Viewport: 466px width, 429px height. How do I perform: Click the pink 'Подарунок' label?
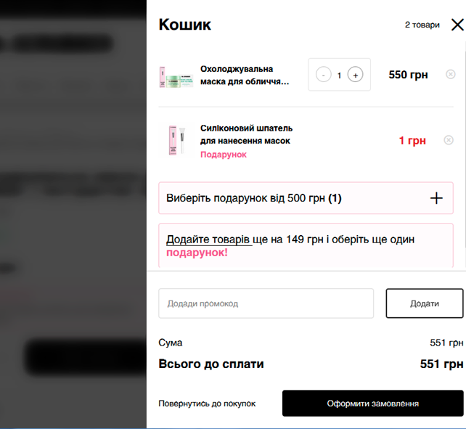pos(224,155)
